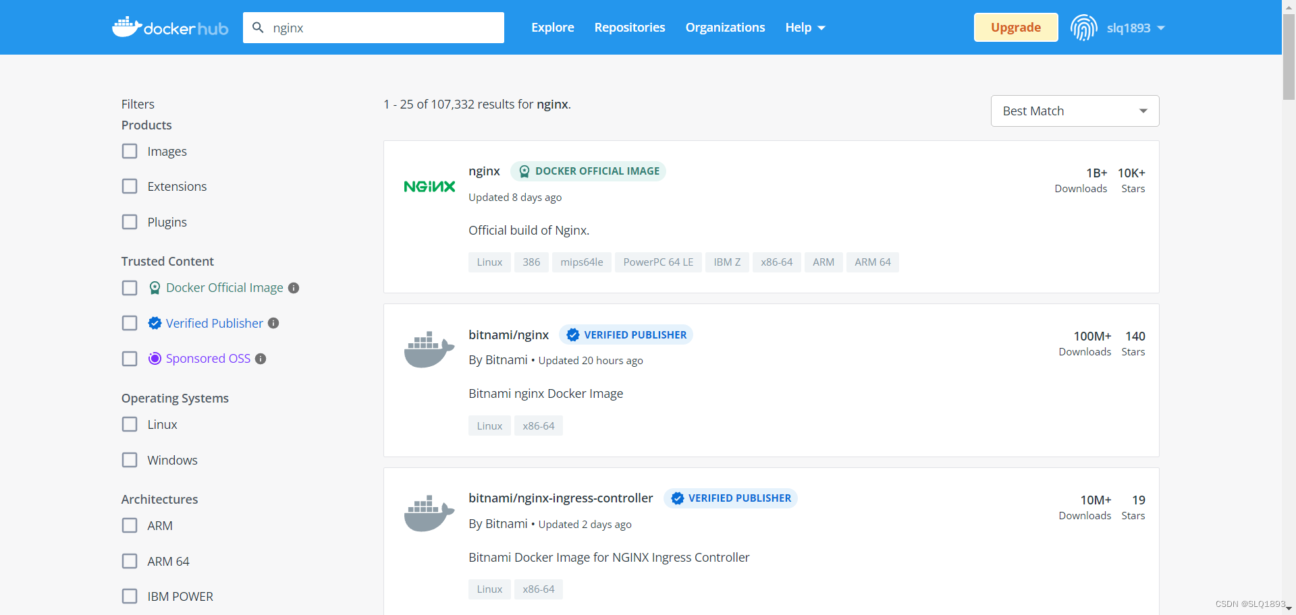This screenshot has width=1296, height=615.
Task: Click the Upgrade button
Action: pyautogui.click(x=1016, y=28)
